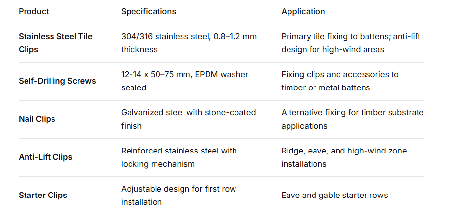This screenshot has height=218, width=471.
Task: Click the word Galvanized in Nail Clips specification
Action: tap(142, 113)
